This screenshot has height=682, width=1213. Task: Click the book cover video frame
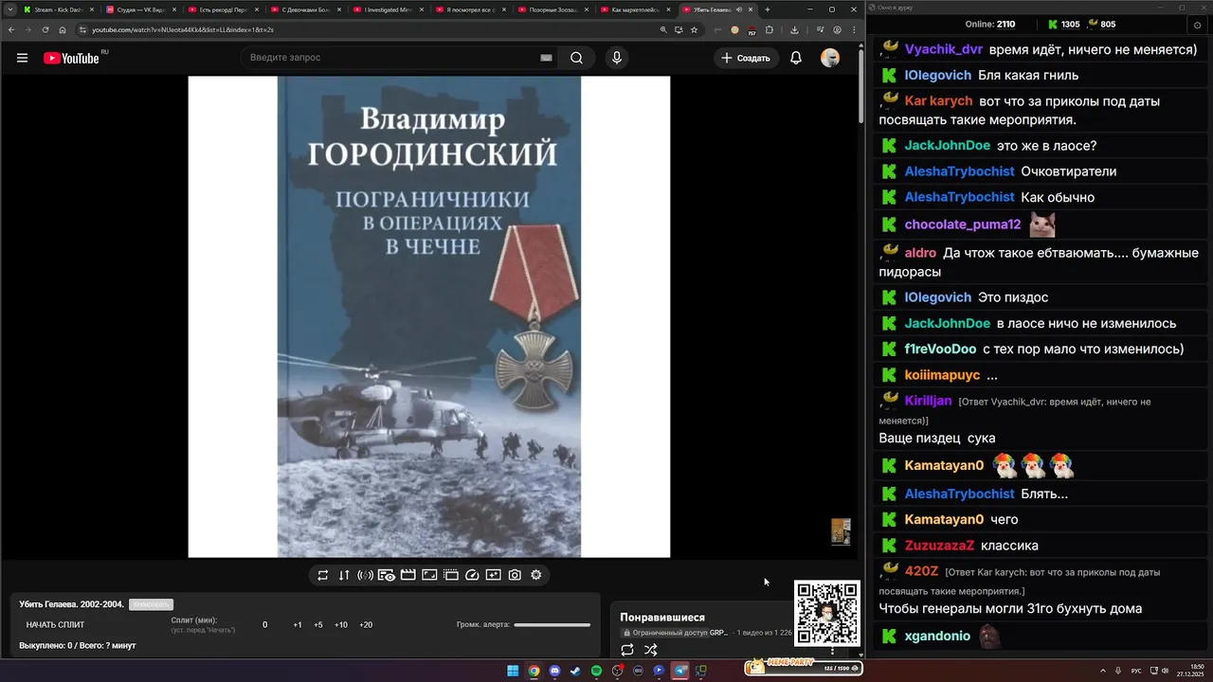click(429, 316)
